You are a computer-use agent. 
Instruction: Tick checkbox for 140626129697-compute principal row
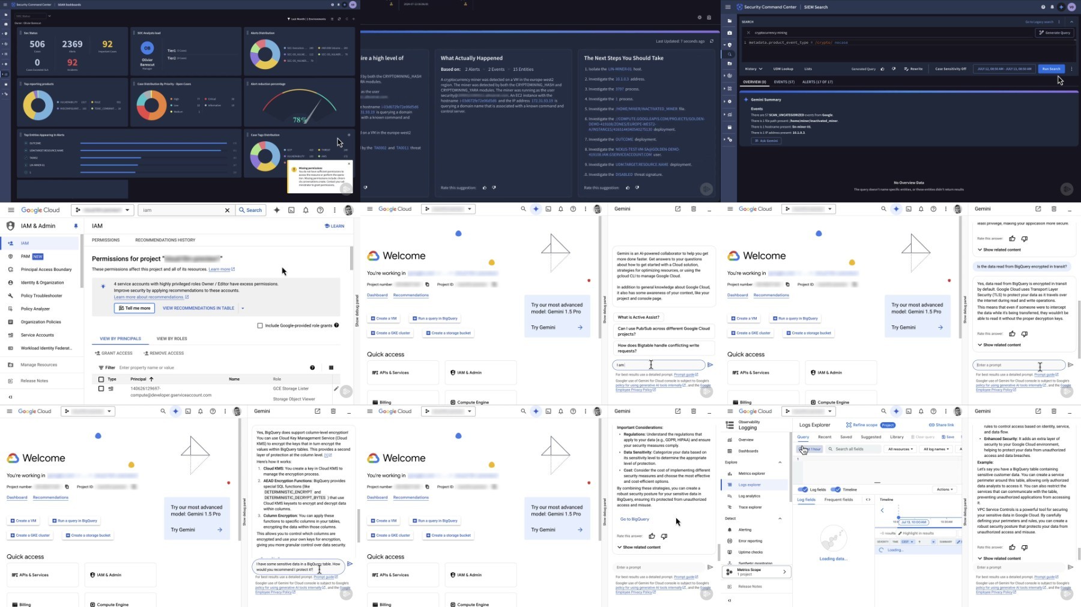click(x=101, y=388)
